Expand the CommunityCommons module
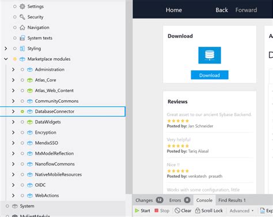 click(x=13, y=101)
